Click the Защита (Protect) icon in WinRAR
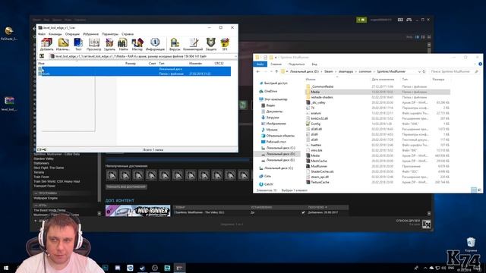 [x=211, y=44]
